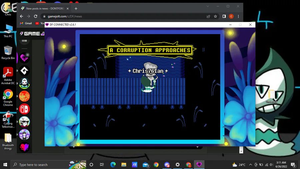The height and width of the screenshot is (169, 300).
Task: Select the Adobe Acrobat DC desktop shortcut
Action: [x=8, y=76]
